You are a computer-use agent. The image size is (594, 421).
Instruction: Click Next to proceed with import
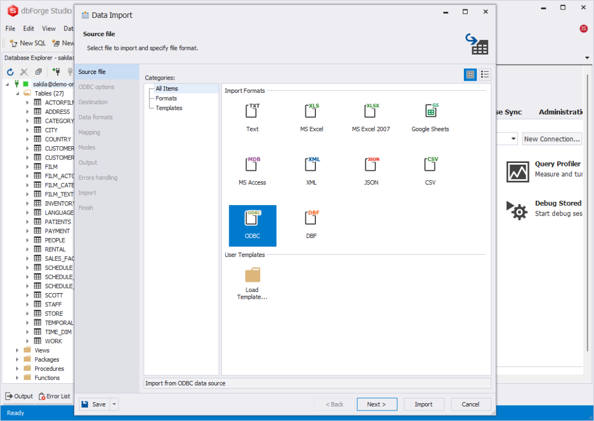click(x=377, y=404)
